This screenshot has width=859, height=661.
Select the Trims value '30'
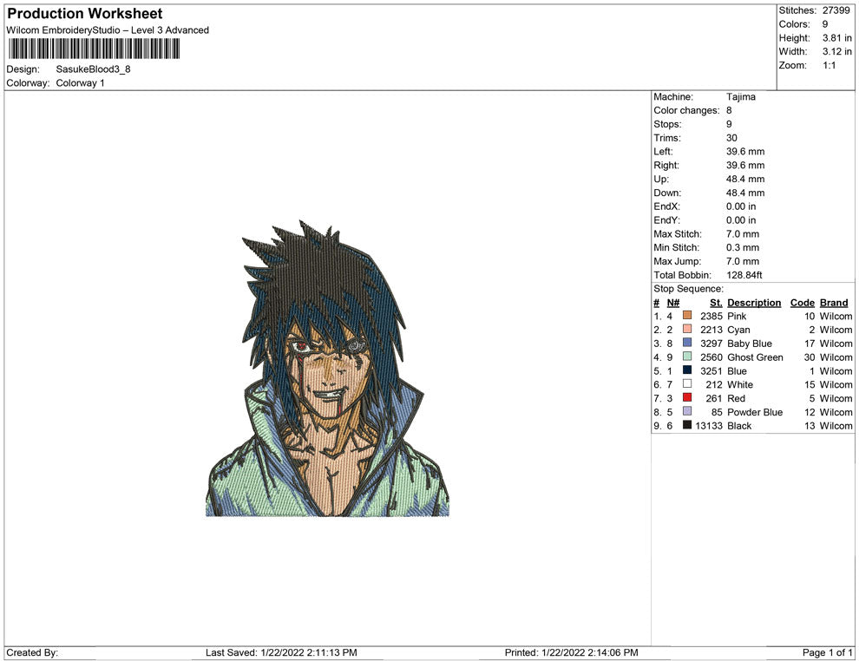(731, 138)
